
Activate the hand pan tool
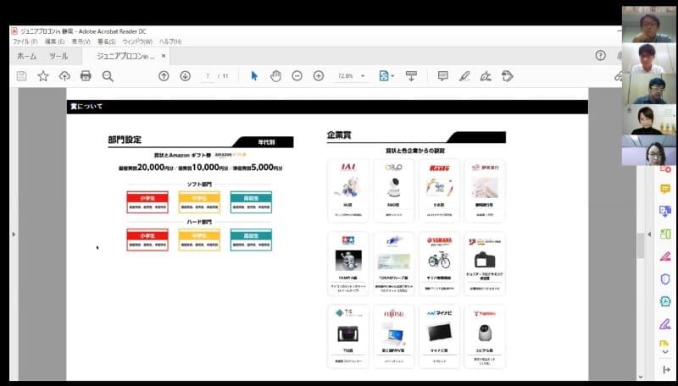275,76
